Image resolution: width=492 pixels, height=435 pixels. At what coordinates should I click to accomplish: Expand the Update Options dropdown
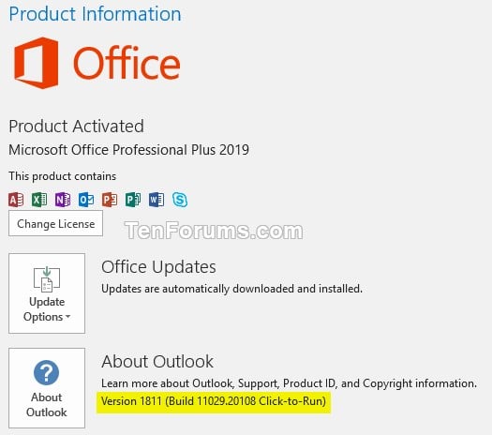(47, 293)
